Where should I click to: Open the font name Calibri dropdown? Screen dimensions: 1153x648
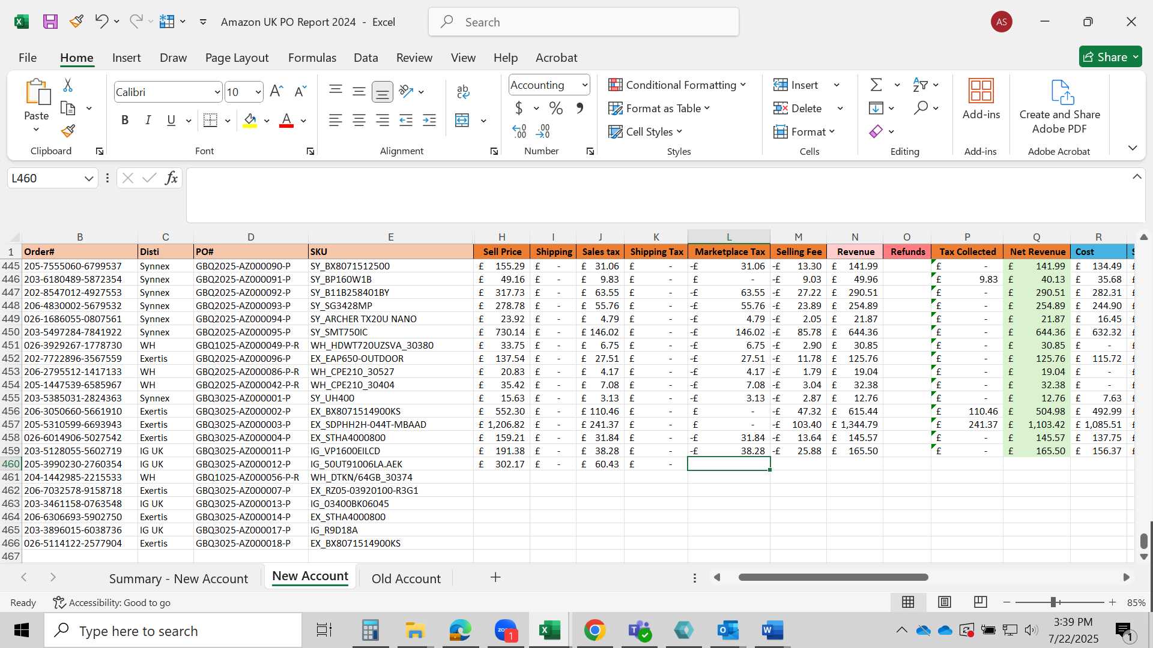217,92
